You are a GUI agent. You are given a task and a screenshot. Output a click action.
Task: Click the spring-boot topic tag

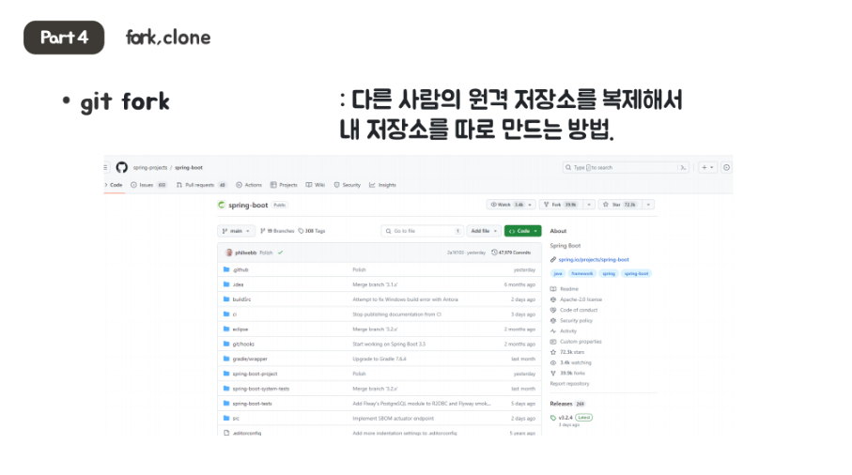(x=636, y=273)
